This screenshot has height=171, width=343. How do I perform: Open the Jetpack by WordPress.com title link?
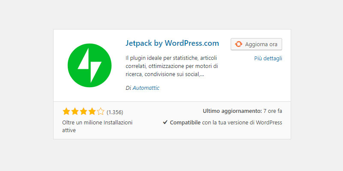point(172,43)
